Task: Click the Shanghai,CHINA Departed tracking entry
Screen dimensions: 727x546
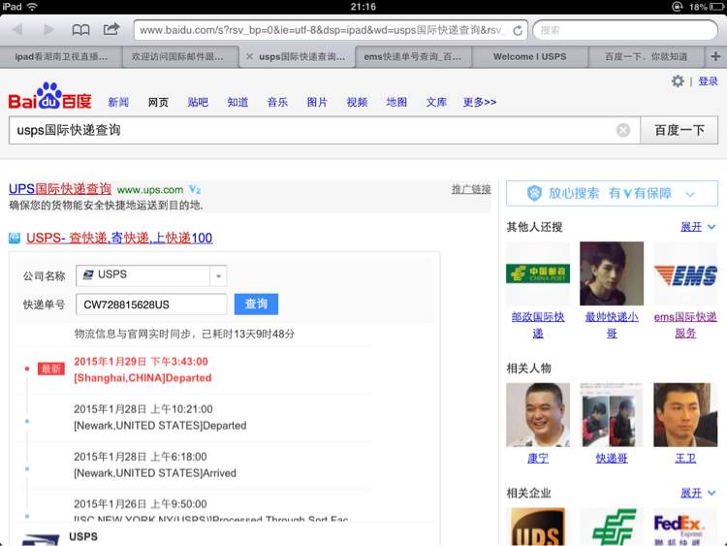Action: click(142, 369)
